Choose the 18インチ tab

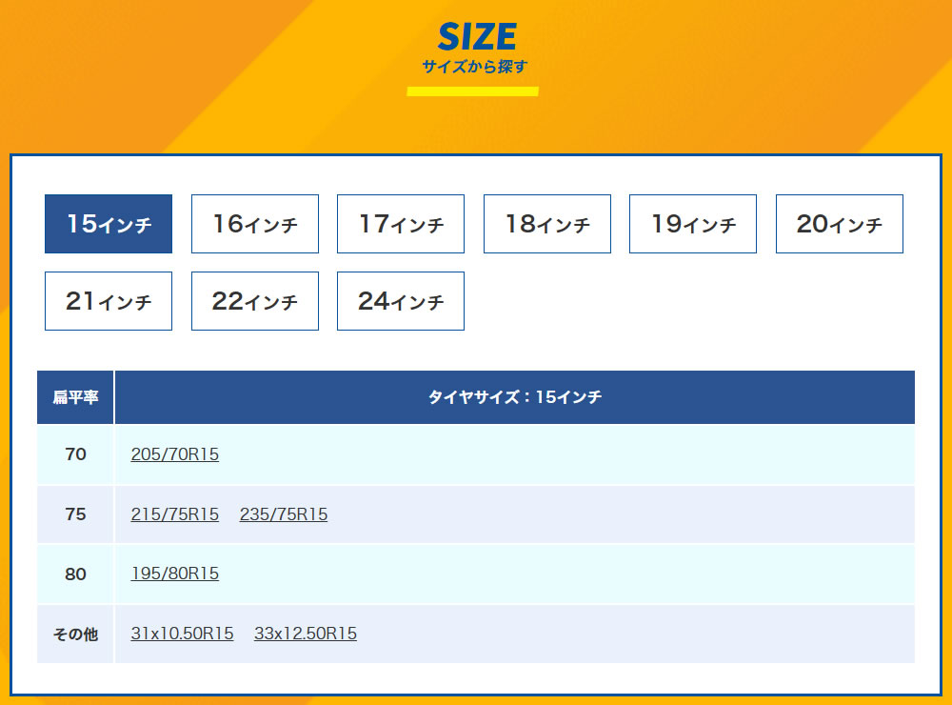point(547,224)
